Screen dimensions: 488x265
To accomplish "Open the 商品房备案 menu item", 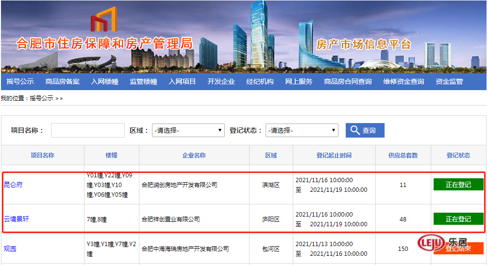I will [62, 81].
